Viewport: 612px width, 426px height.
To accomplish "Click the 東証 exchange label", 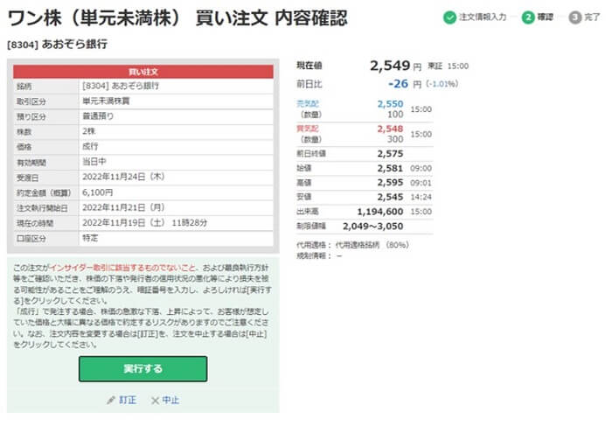I will (435, 66).
